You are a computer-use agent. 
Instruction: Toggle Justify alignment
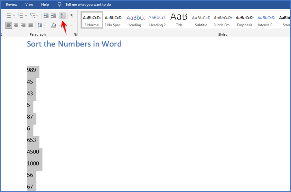[x=30, y=25]
